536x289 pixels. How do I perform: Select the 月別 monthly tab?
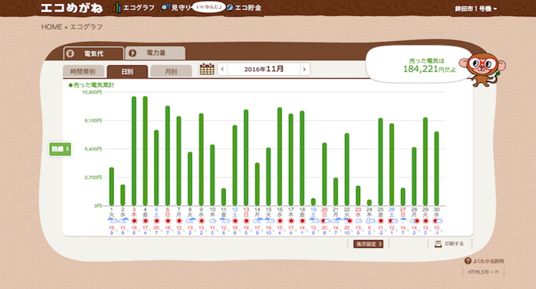[x=171, y=72]
